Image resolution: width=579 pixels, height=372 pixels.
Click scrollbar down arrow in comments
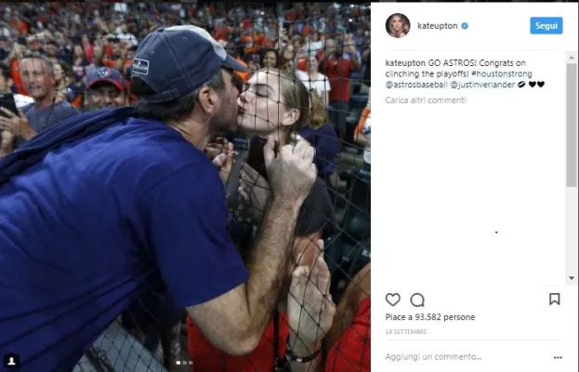click(x=572, y=278)
